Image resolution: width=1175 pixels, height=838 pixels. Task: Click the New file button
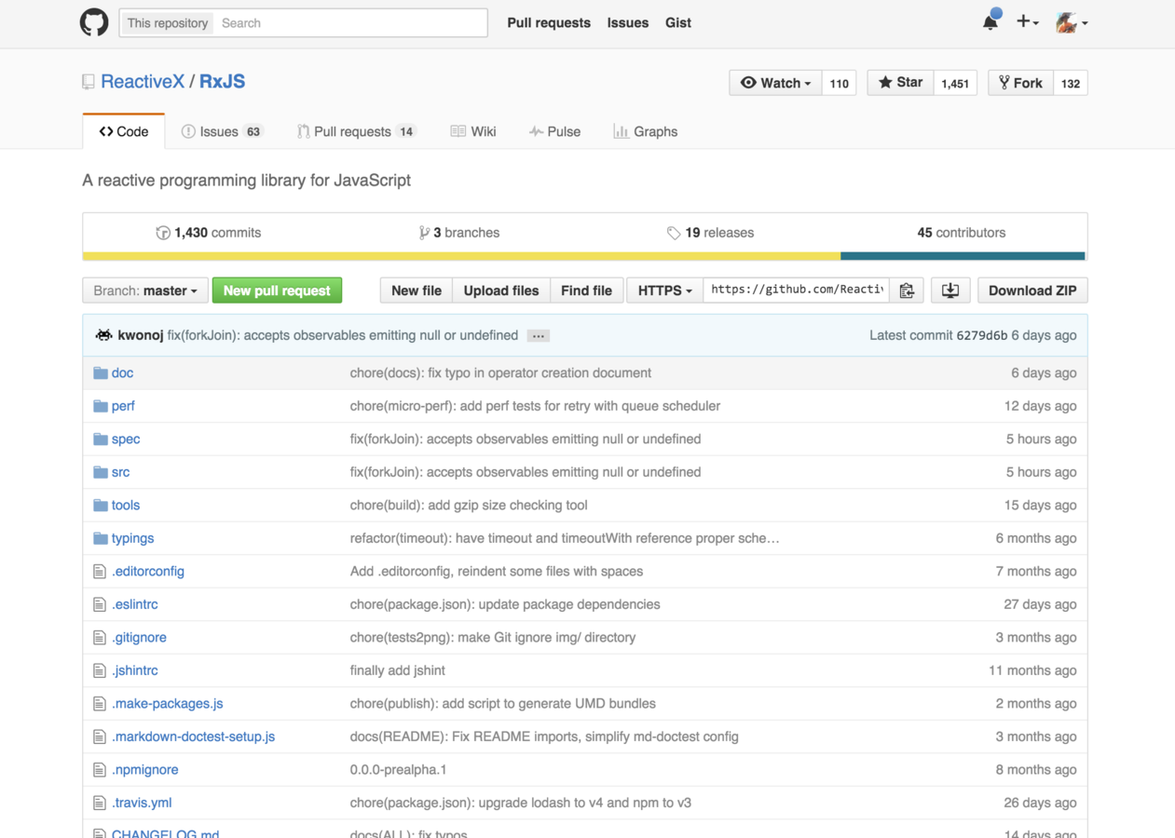(x=417, y=291)
